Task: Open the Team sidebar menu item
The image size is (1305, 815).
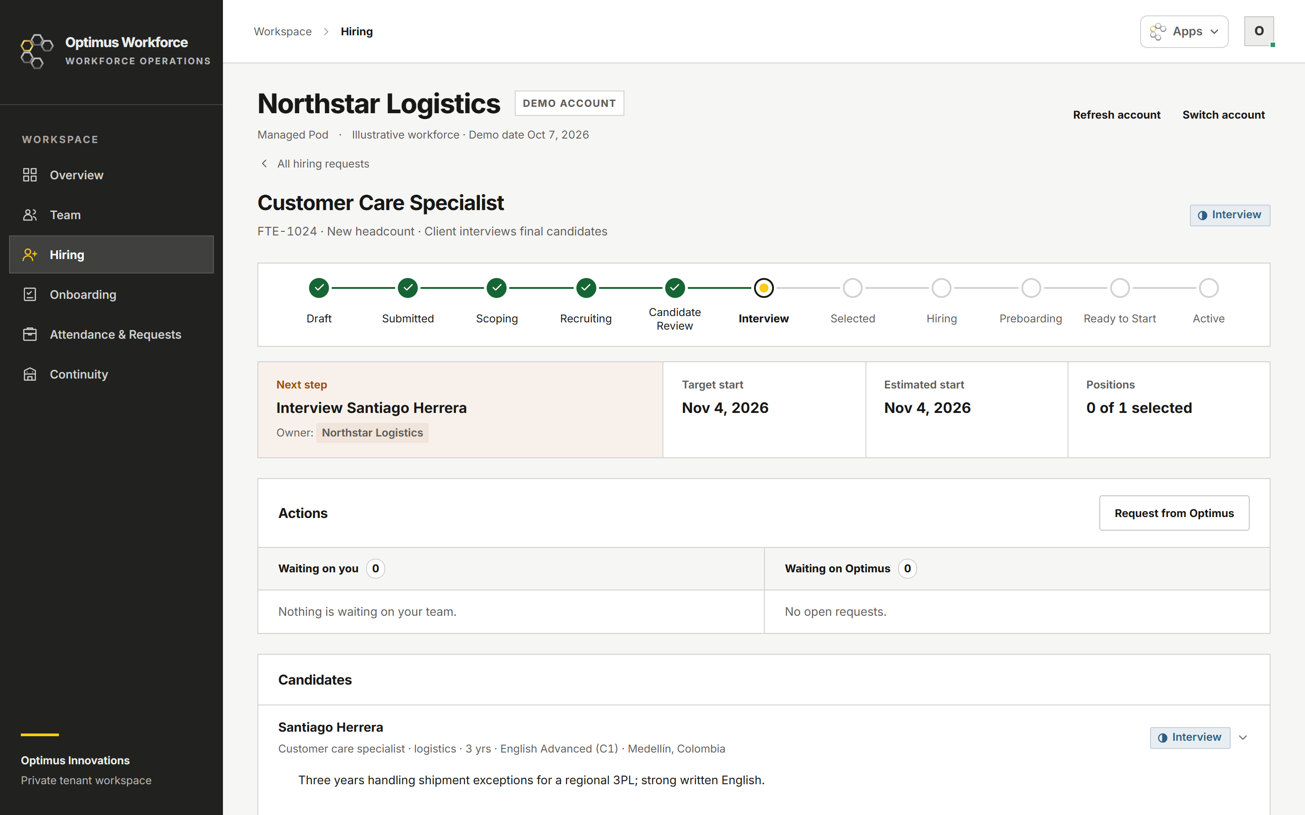Action: 111,215
